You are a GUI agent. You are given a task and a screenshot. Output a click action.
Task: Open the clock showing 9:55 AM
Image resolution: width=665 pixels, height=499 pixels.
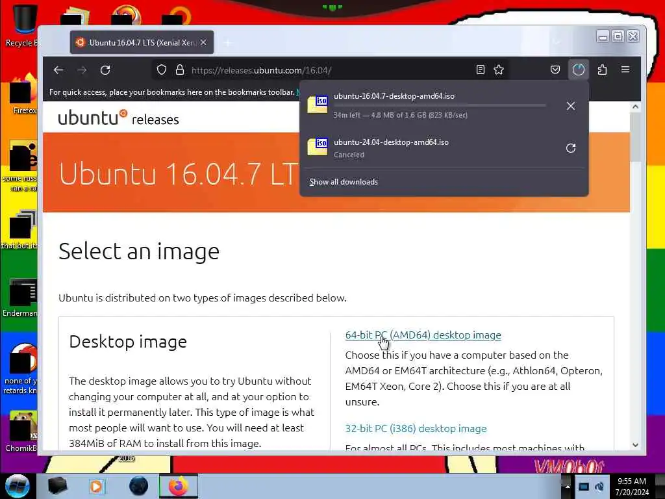point(632,486)
